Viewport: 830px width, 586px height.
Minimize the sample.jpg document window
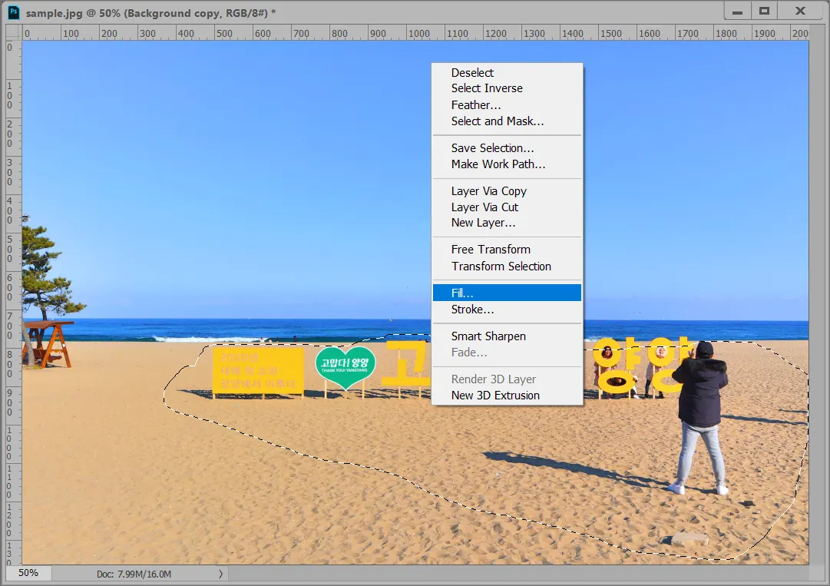click(737, 11)
